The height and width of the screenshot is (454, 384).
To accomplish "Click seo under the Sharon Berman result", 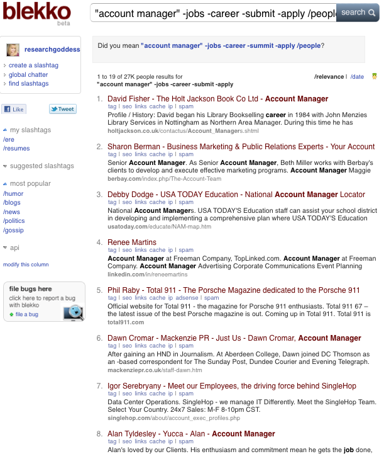I will point(127,154).
